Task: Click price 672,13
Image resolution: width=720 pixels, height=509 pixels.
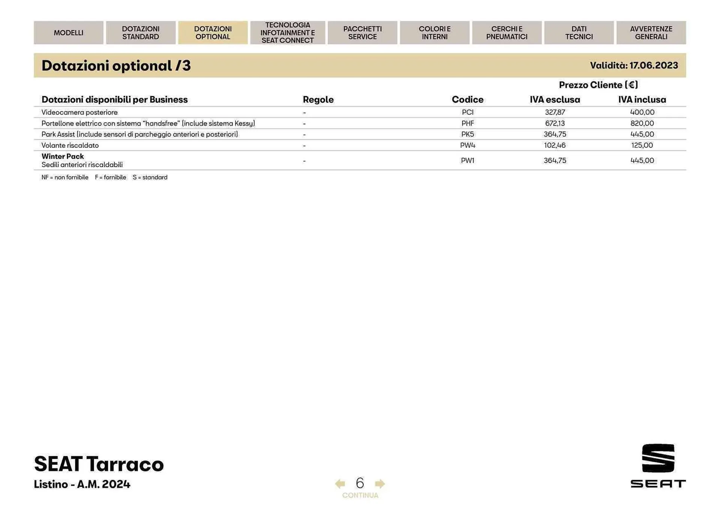Action: (555, 123)
